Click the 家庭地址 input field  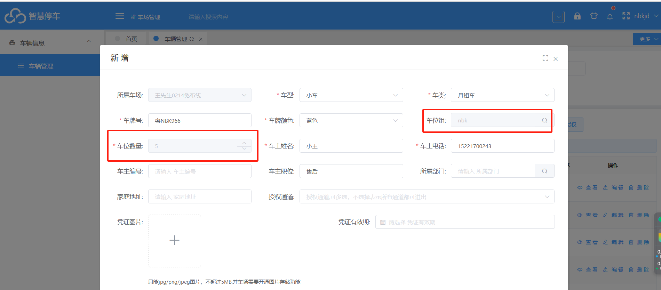(x=200, y=196)
